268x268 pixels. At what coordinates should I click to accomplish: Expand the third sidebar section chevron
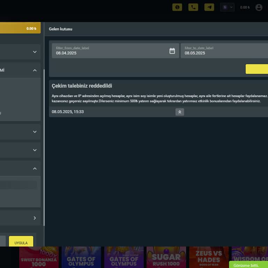click(35, 132)
